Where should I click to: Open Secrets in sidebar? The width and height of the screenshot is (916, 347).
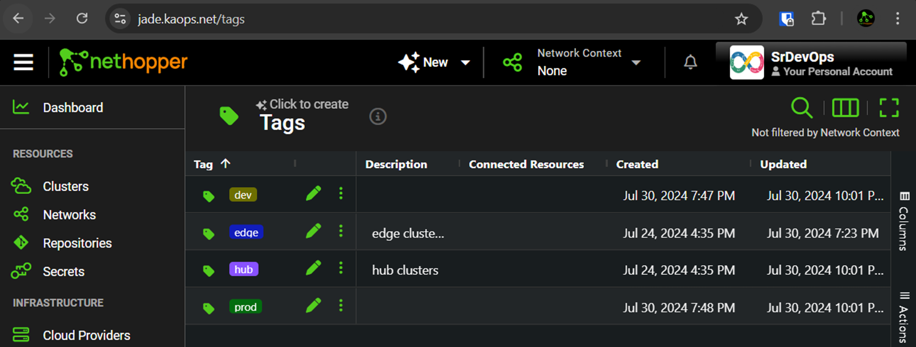pos(64,272)
